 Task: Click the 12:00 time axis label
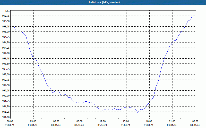[103, 121]
